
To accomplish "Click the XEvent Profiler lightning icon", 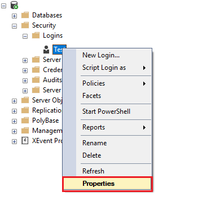I will [x=25, y=141].
